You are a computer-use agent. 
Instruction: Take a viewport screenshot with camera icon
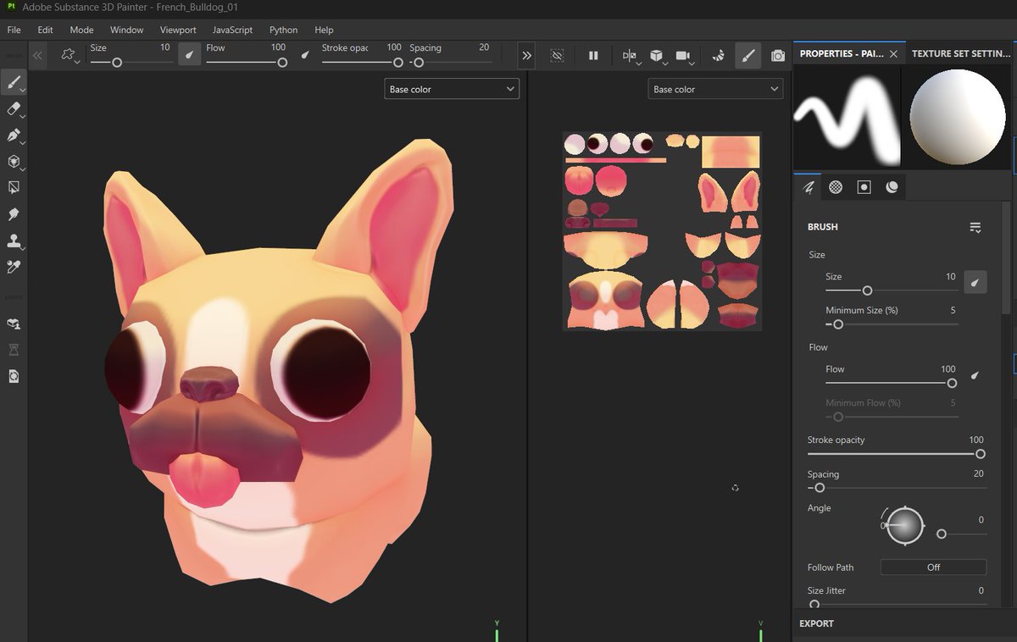pyautogui.click(x=777, y=55)
